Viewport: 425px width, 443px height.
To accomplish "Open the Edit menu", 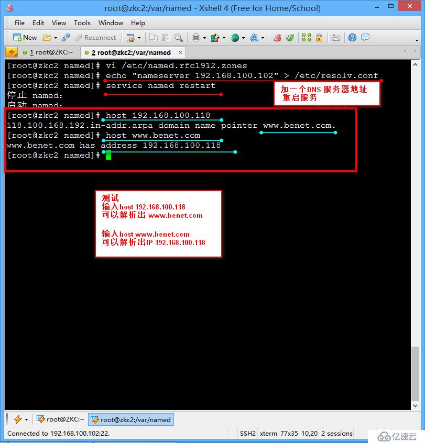I will pyautogui.click(x=38, y=23).
